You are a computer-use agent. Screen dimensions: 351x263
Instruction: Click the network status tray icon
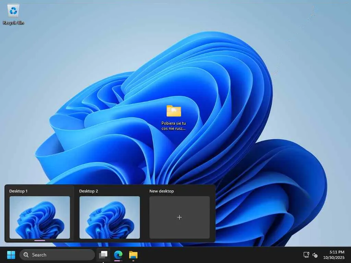(x=306, y=255)
